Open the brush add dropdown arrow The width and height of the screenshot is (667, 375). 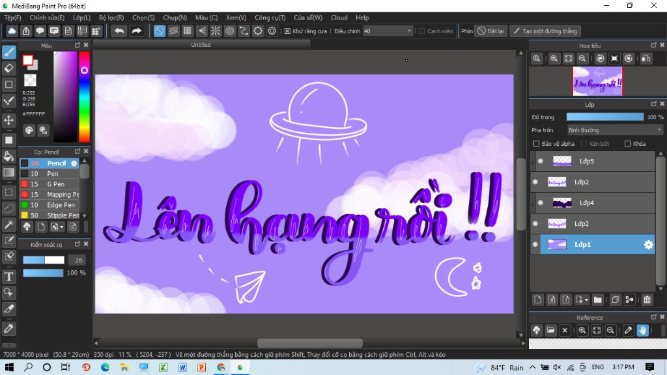(x=62, y=227)
